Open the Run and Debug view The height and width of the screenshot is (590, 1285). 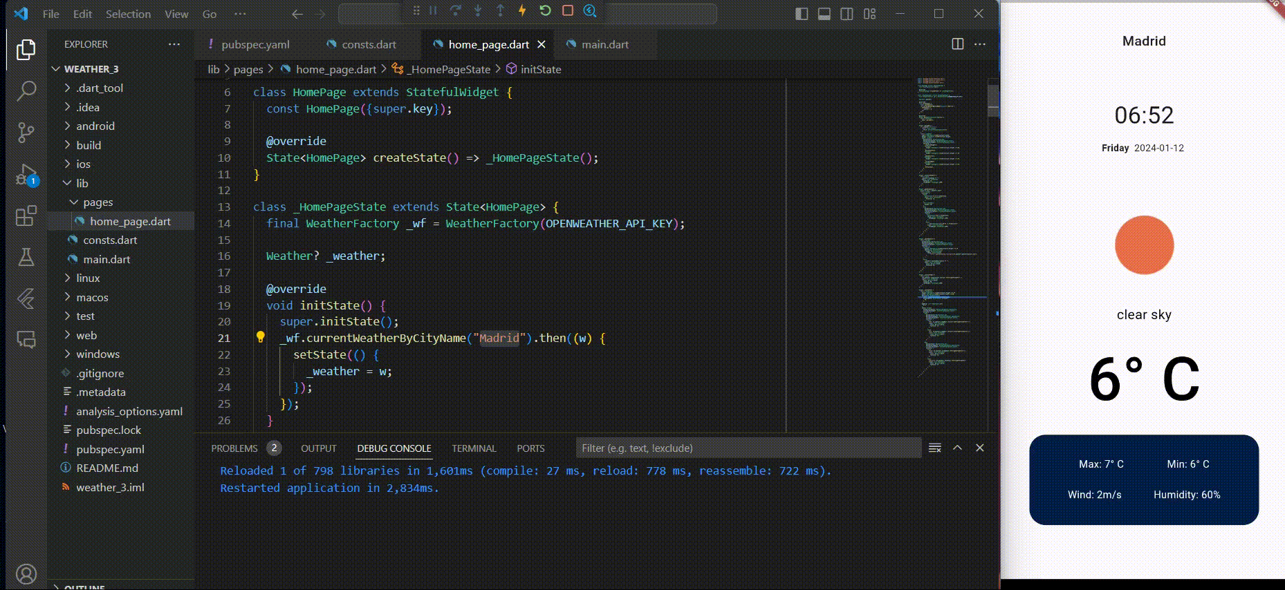coord(26,174)
